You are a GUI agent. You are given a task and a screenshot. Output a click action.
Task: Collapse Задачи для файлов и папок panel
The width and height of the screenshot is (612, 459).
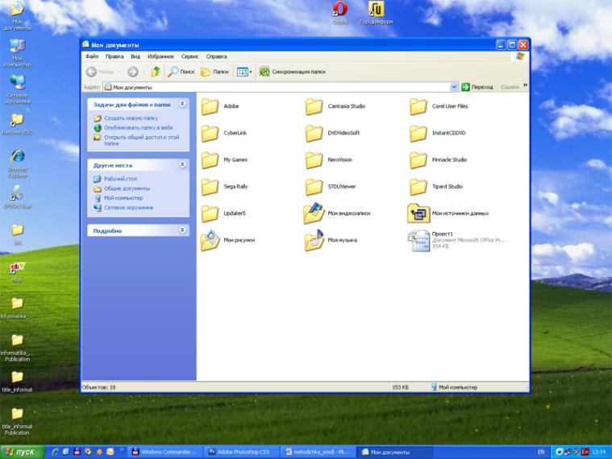(182, 104)
